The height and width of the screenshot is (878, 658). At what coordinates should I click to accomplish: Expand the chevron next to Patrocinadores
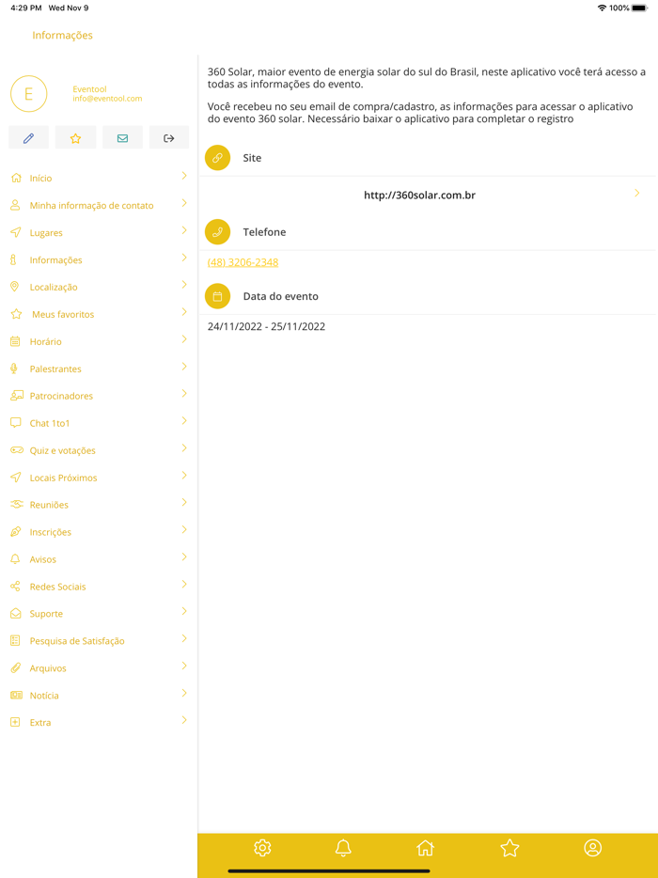point(184,395)
